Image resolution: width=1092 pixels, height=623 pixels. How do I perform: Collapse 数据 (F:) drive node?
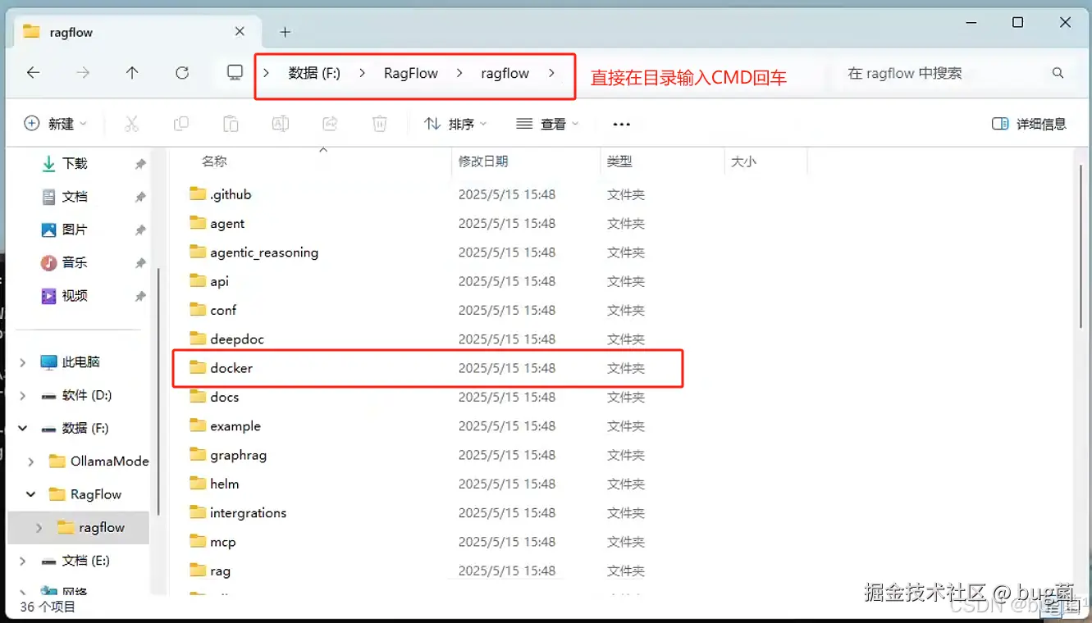tap(22, 428)
